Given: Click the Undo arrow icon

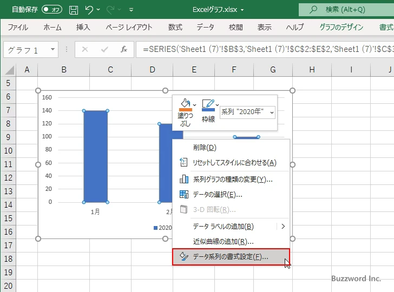Looking at the screenshot, I should coord(89,10).
